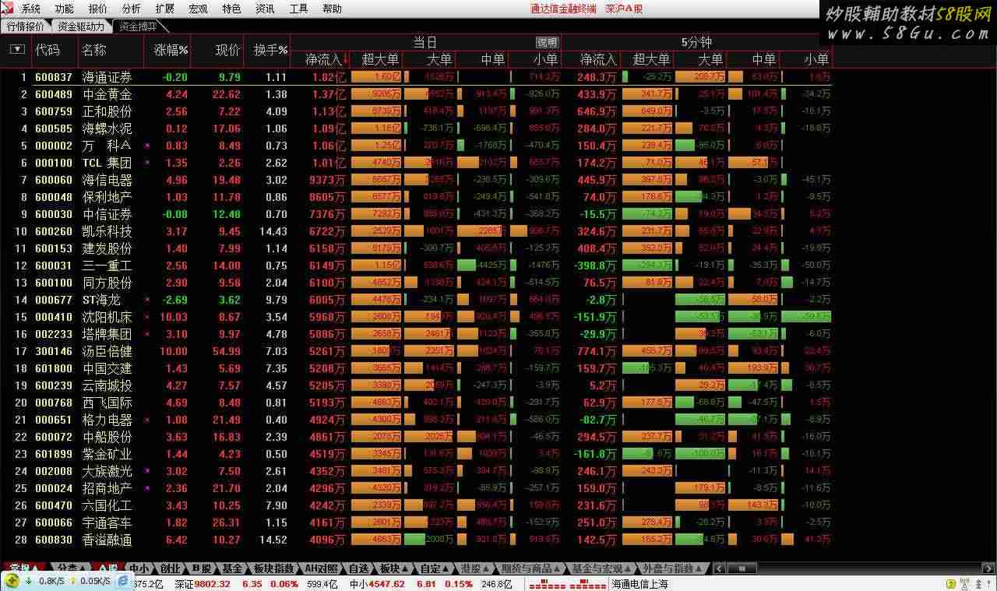Click the marker beside 格力电器
This screenshot has width=997, height=591.
coord(147,420)
